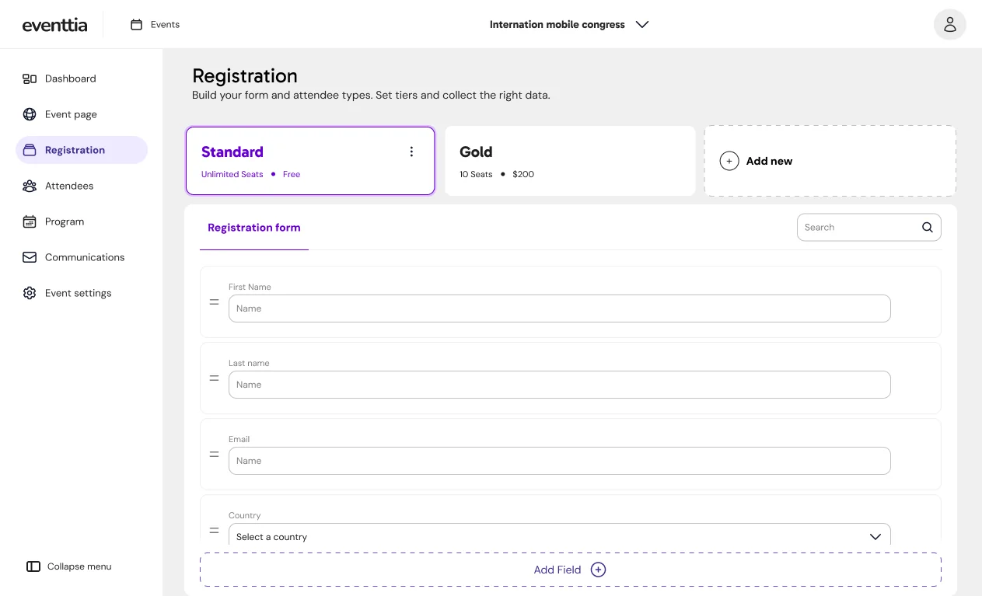982x596 pixels.
Task: Select the Standard attendee type card
Action: tap(310, 161)
